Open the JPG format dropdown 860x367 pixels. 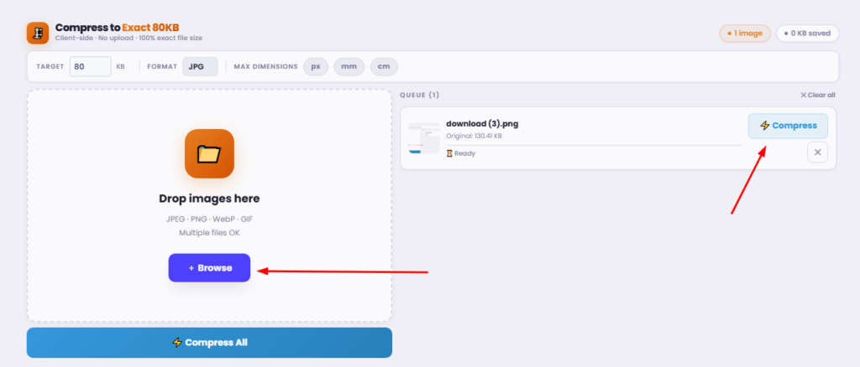(x=200, y=67)
